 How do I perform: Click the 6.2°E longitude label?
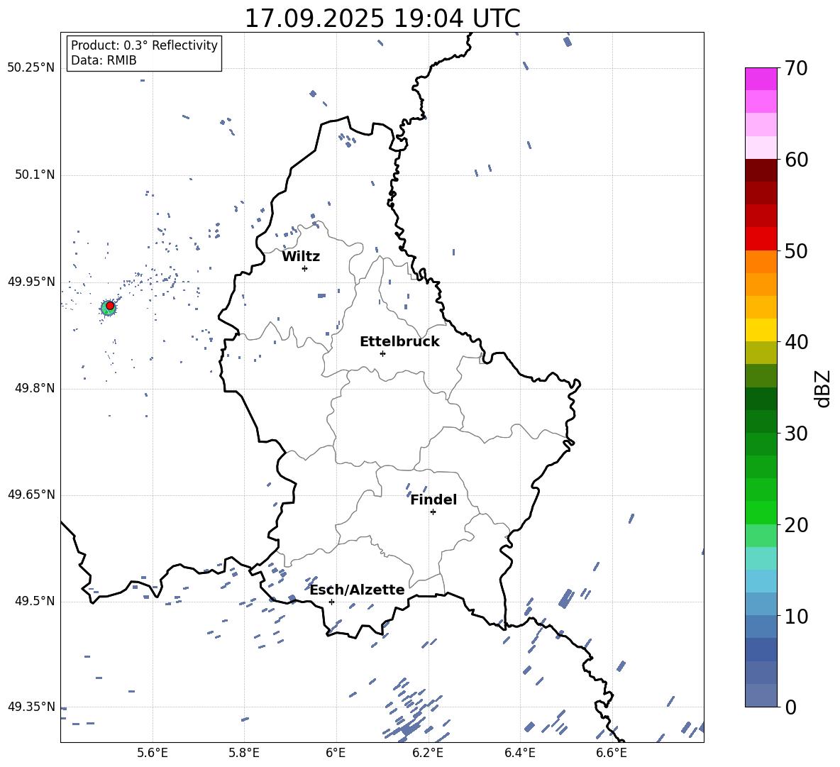tap(428, 753)
